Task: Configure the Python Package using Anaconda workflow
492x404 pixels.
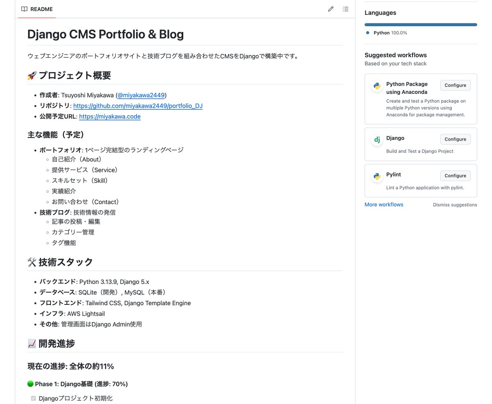Action: pos(455,85)
